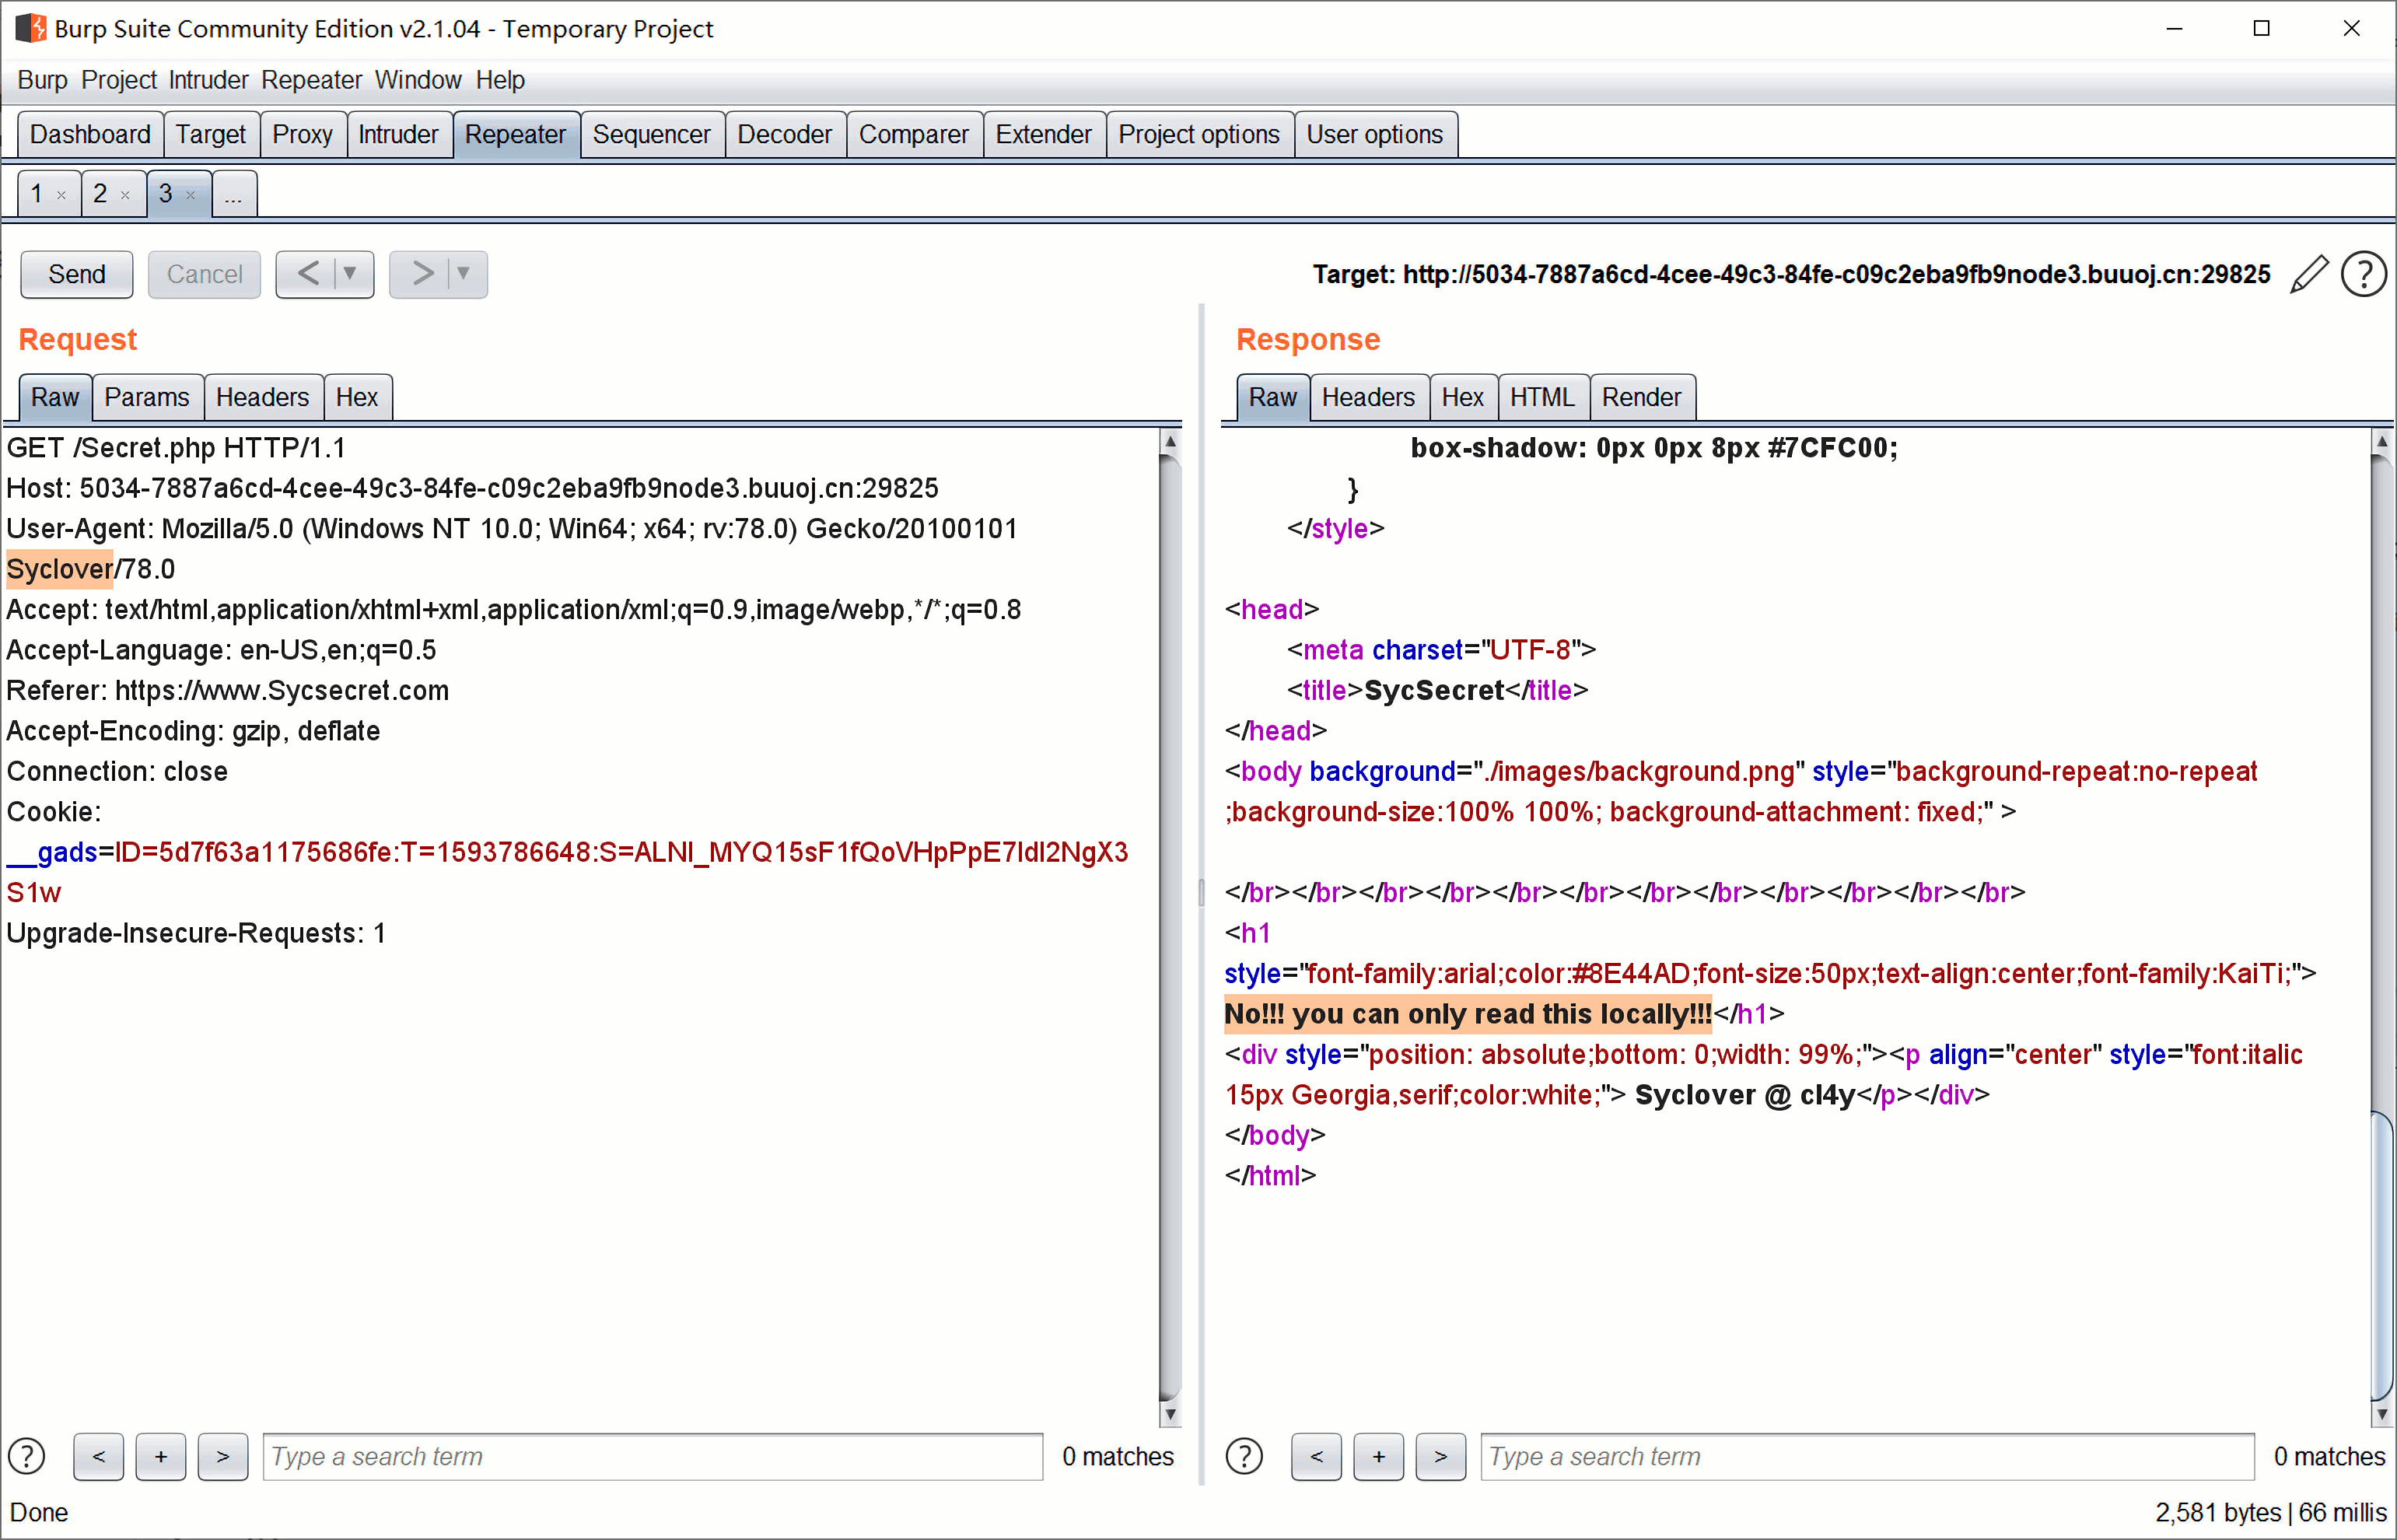
Task: Close Repeater tab 1
Action: point(61,195)
